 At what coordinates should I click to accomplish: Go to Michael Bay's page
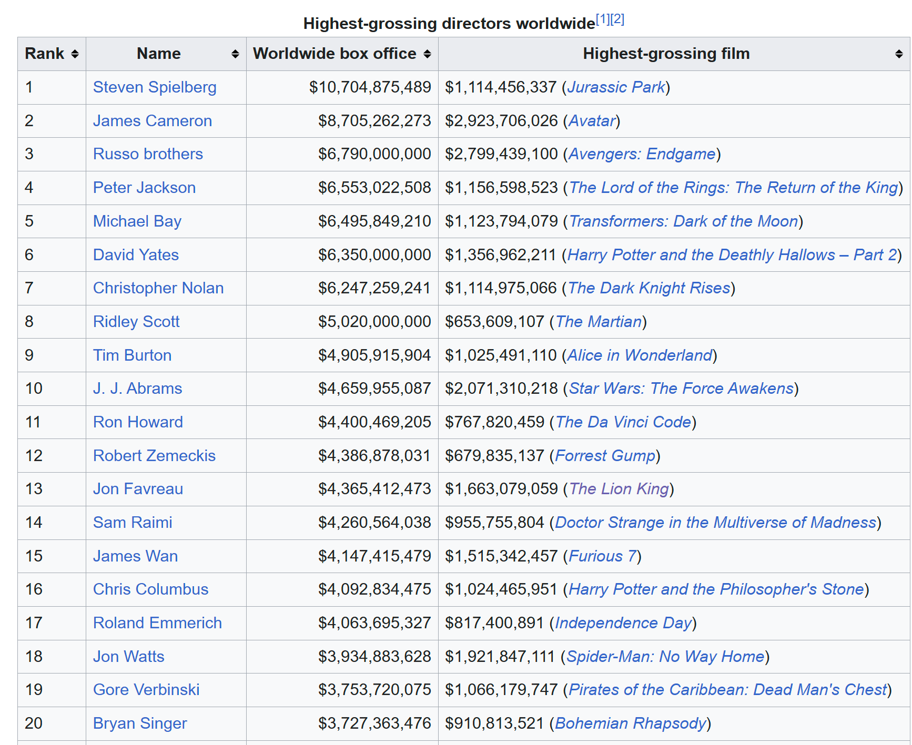tap(137, 221)
